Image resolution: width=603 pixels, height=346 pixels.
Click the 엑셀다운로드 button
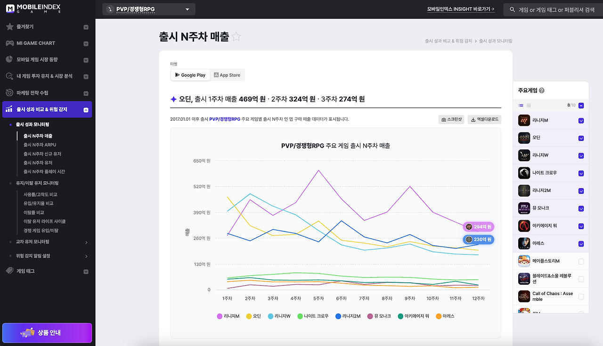484,120
